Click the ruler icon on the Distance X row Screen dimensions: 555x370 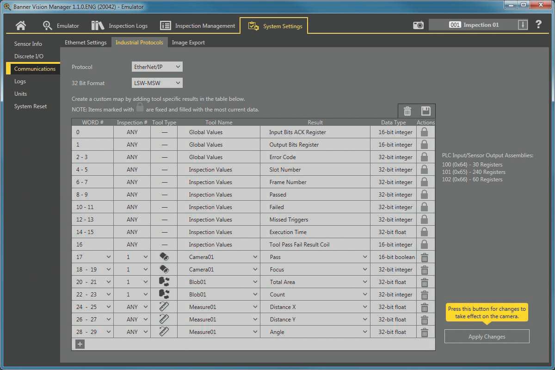(164, 307)
